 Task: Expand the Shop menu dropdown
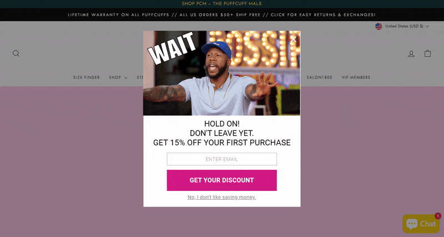pyautogui.click(x=118, y=77)
